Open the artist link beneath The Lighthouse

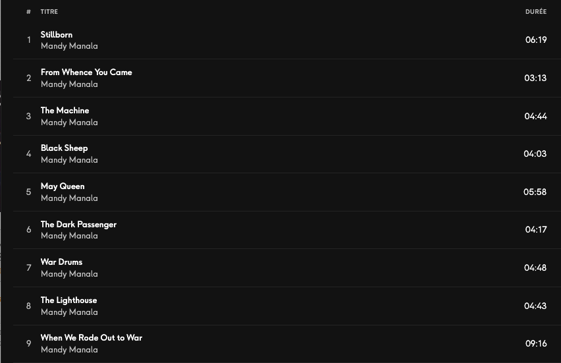[69, 312]
